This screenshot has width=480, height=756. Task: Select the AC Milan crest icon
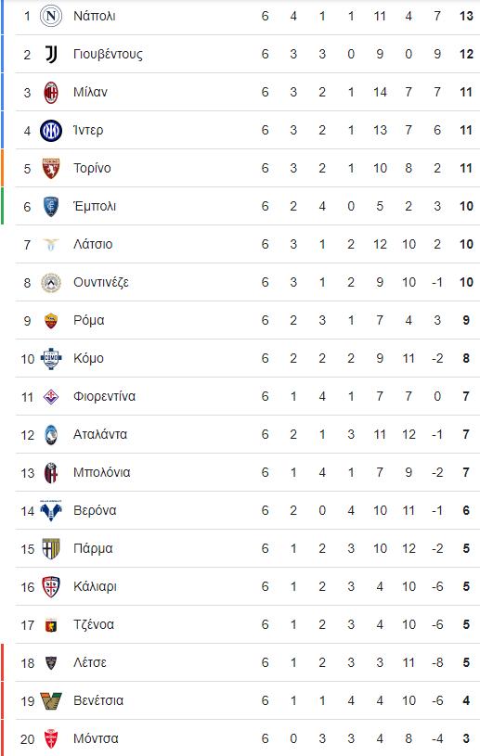pos(51,92)
